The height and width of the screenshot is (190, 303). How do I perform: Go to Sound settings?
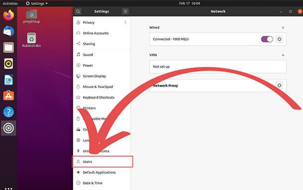[102, 55]
